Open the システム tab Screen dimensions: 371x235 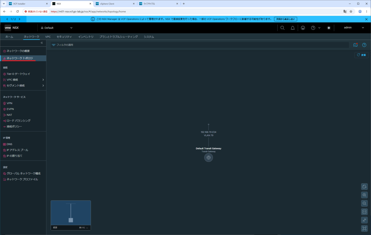coord(149,37)
